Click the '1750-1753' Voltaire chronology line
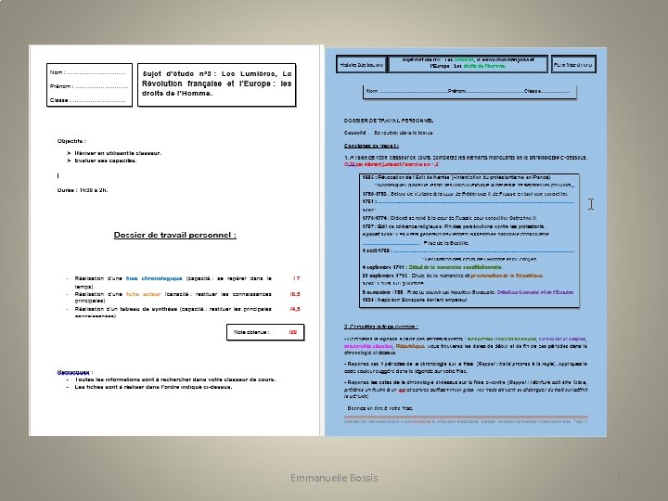 click(x=465, y=193)
